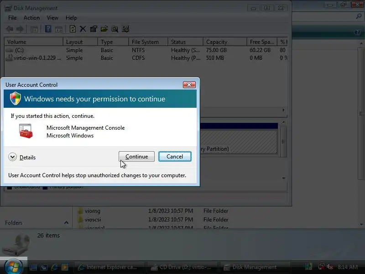Click the network tray icon

pyautogui.click(x=322, y=267)
